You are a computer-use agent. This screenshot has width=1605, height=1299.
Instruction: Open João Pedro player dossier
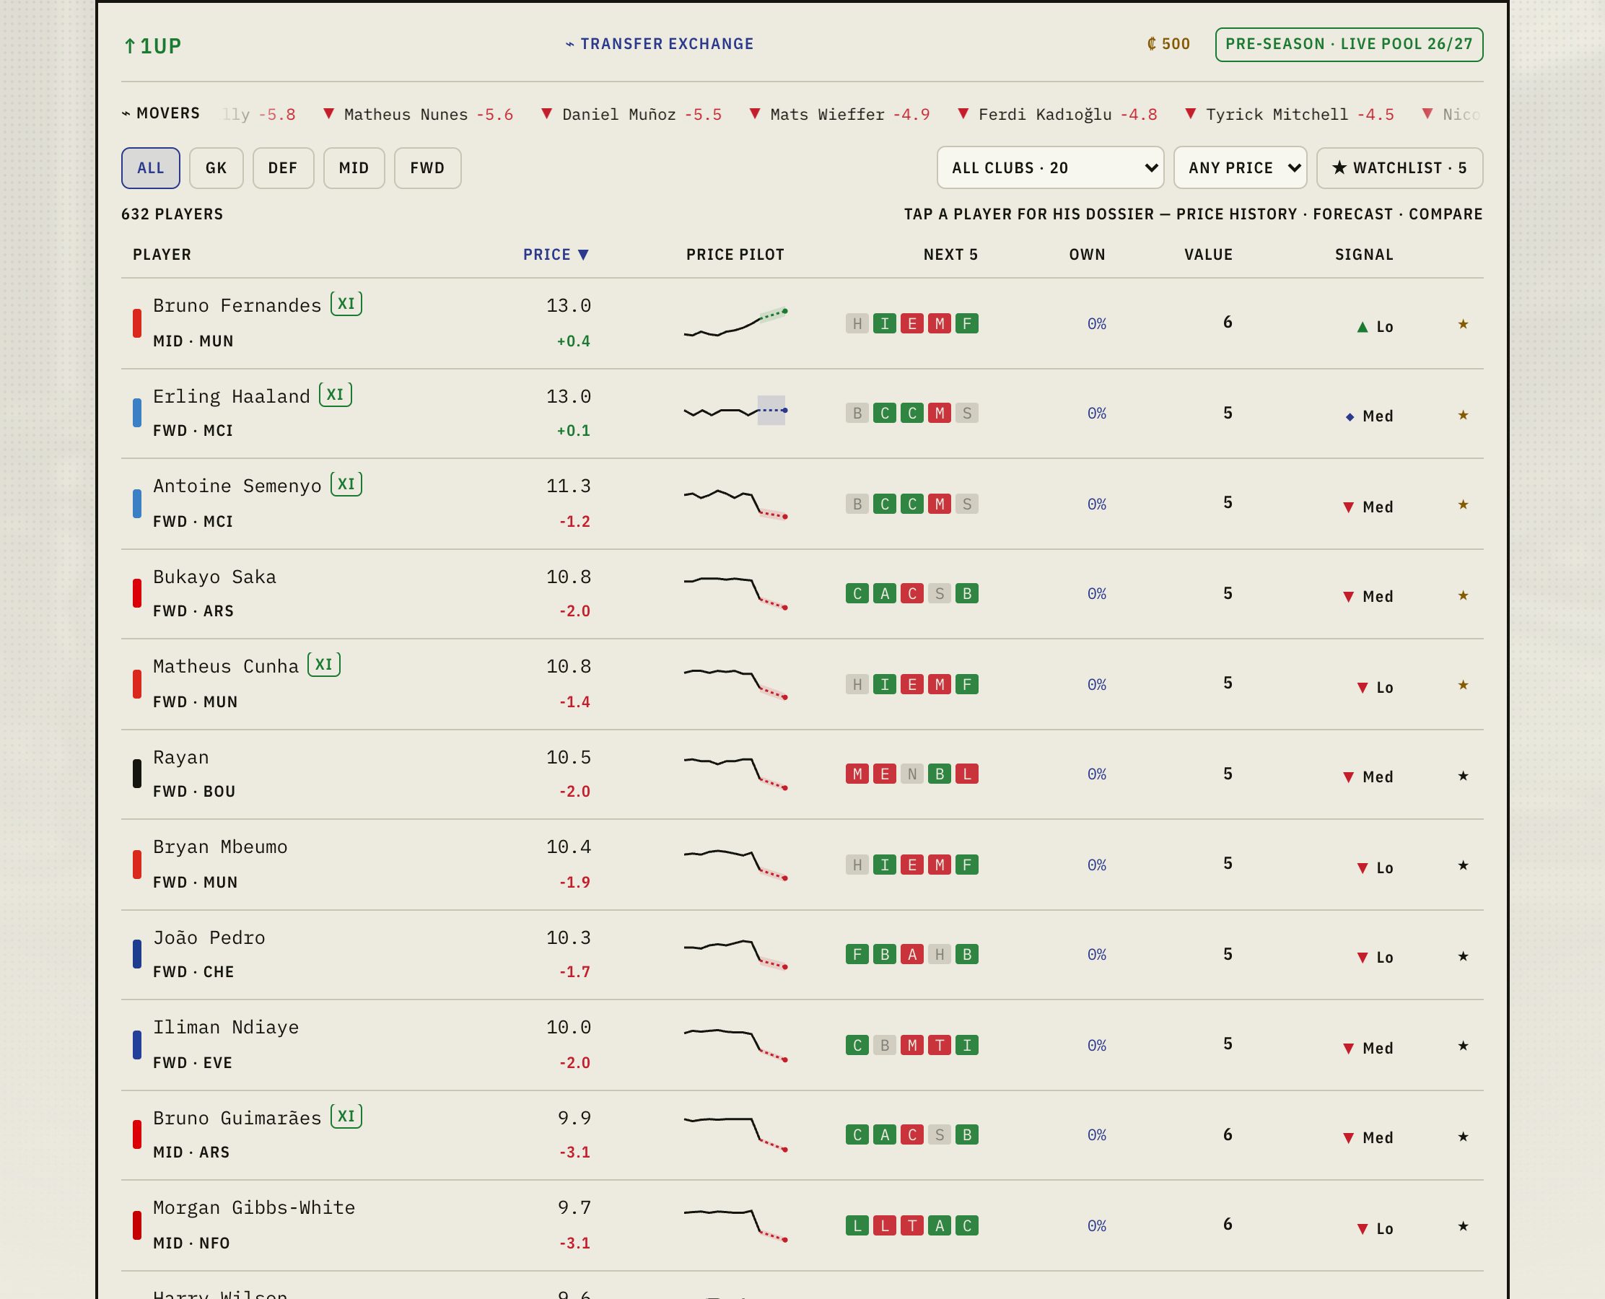802,955
